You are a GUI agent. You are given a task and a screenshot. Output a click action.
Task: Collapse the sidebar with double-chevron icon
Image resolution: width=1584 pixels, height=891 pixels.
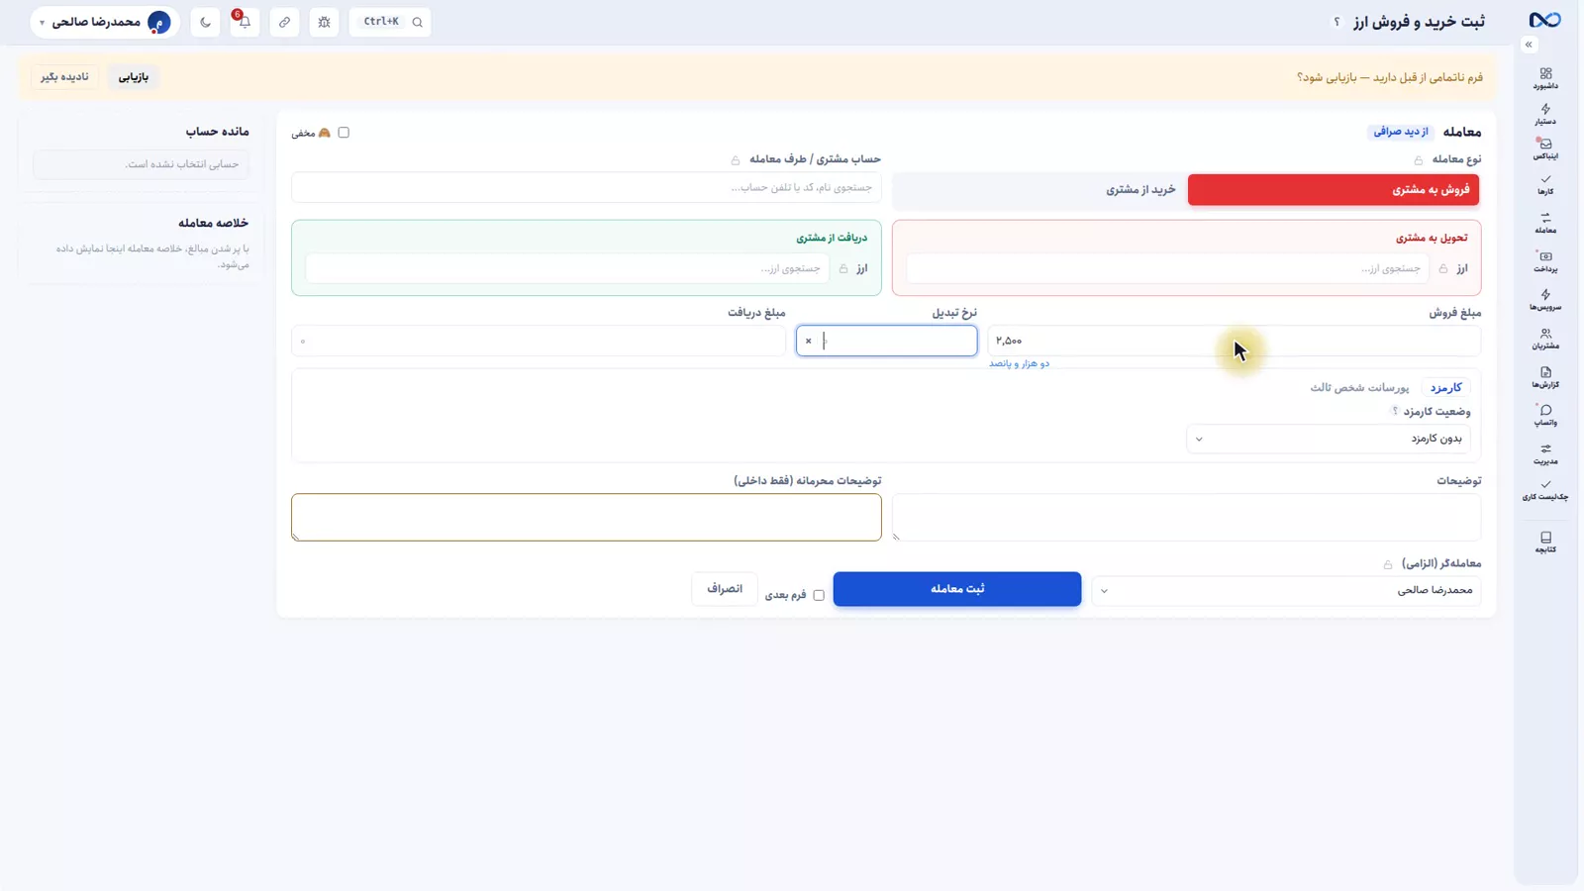coord(1529,45)
